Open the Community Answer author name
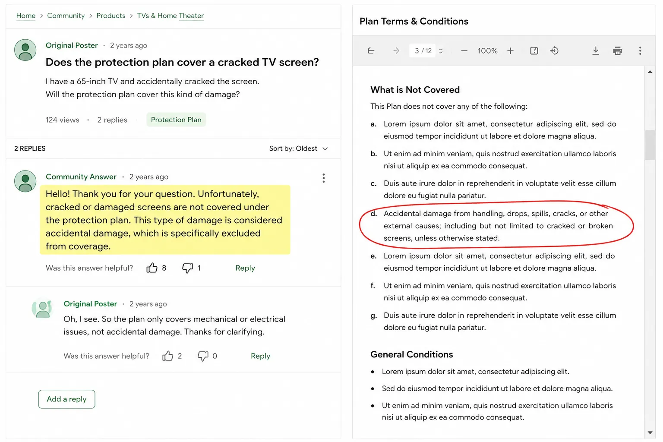The height and width of the screenshot is (442, 663). click(81, 177)
